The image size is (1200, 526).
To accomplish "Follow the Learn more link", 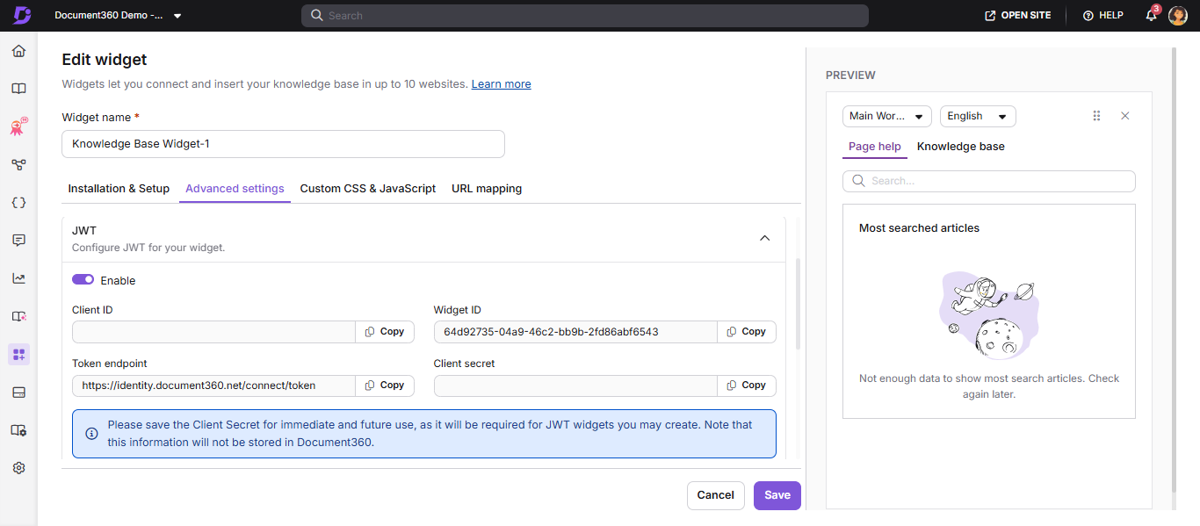I will (x=501, y=84).
